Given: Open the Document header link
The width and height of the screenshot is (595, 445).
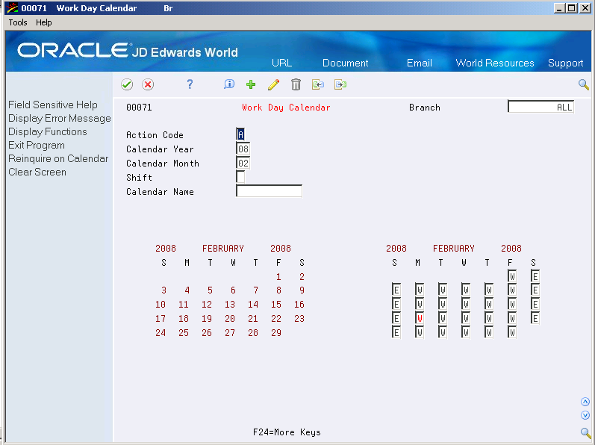Looking at the screenshot, I should (x=346, y=63).
